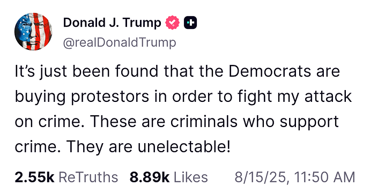The image size is (370, 193).
Task: Click the black plus badge icon
Action: 190,23
